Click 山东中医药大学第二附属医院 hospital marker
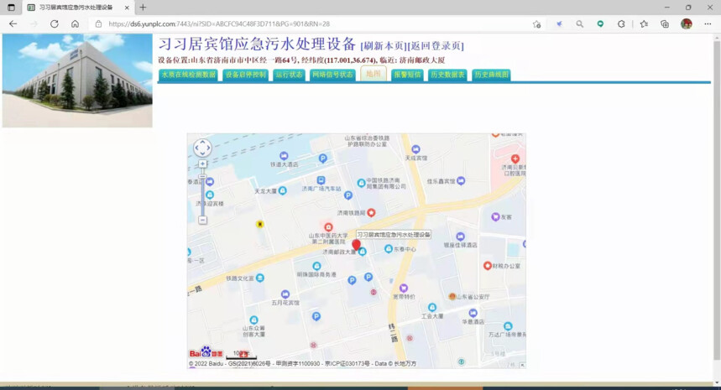 (x=328, y=227)
